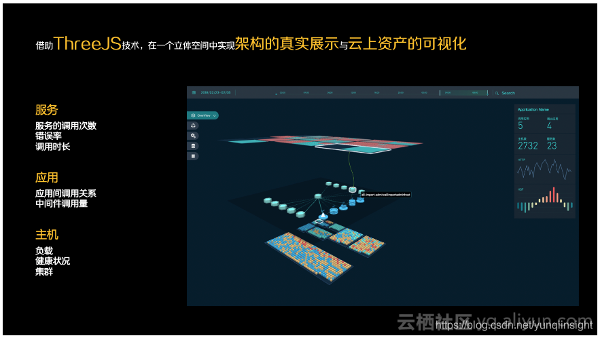Click the 16:00 tick on the timeline

[377, 92]
